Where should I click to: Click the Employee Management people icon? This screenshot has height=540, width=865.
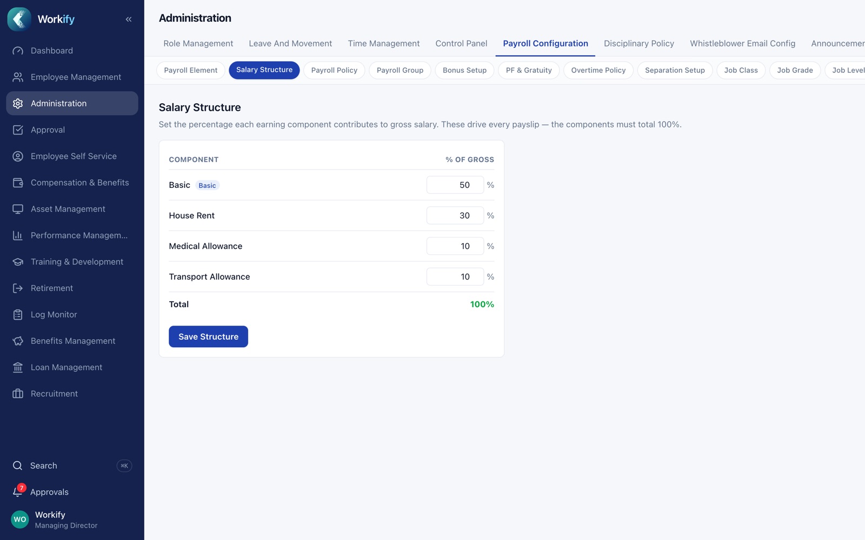click(x=18, y=77)
